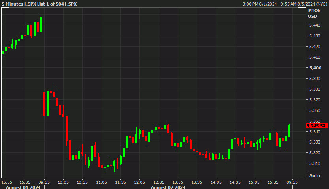Click the 15:35 time label under August 01
The image size is (329, 189).
tap(25, 182)
